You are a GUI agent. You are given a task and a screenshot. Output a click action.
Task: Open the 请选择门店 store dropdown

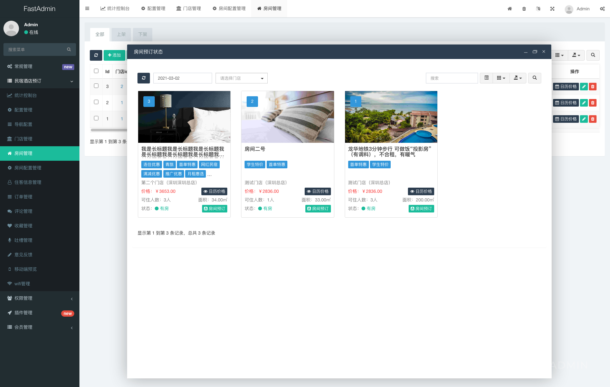coord(241,78)
